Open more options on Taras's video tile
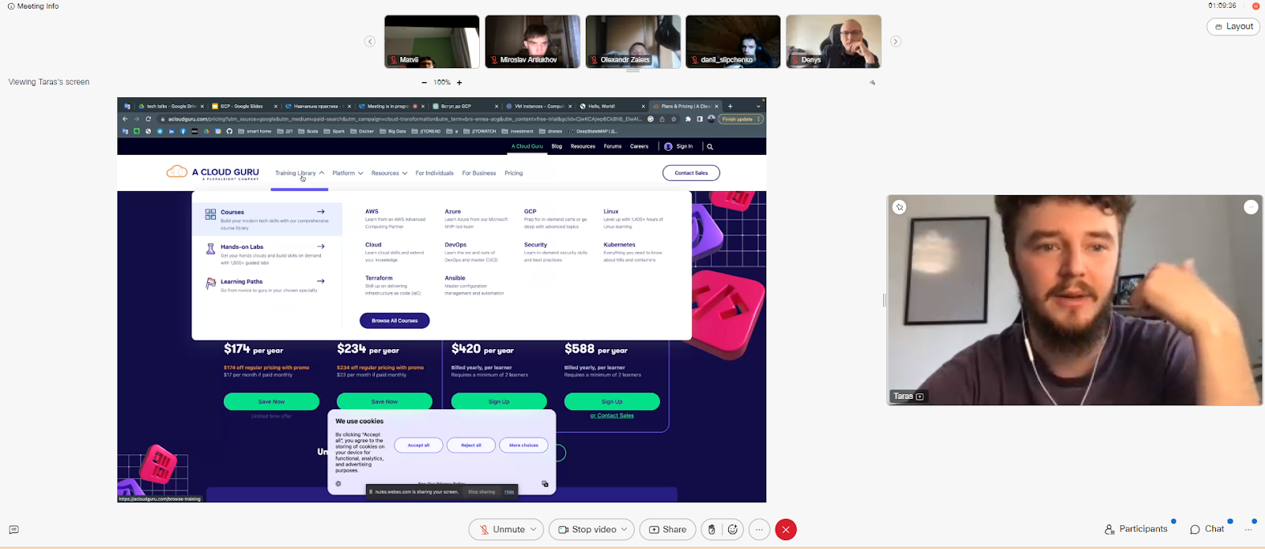Screen dimensions: 1265x549 (1251, 207)
